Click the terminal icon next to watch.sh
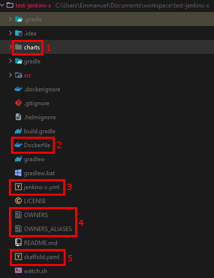This screenshot has width=214, height=278. (x=18, y=271)
